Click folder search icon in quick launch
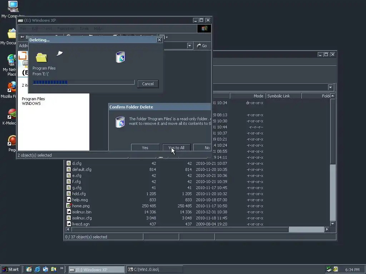The width and height of the screenshot is (366, 274). 54,269
